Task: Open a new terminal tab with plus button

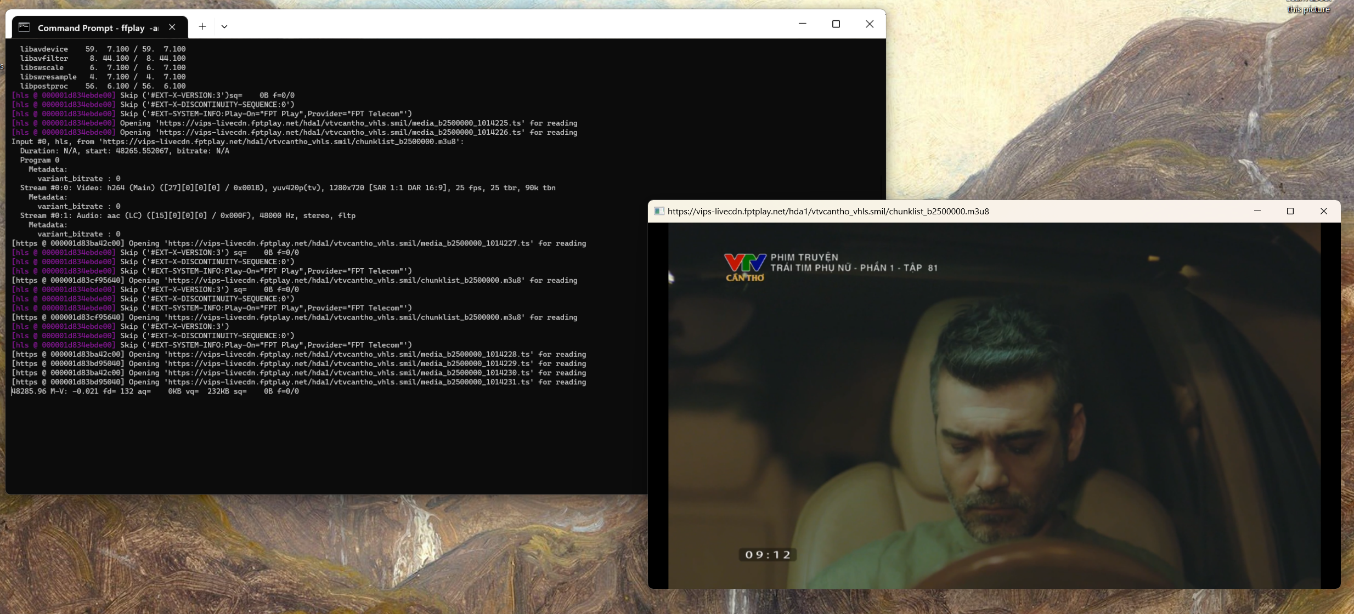Action: [202, 26]
